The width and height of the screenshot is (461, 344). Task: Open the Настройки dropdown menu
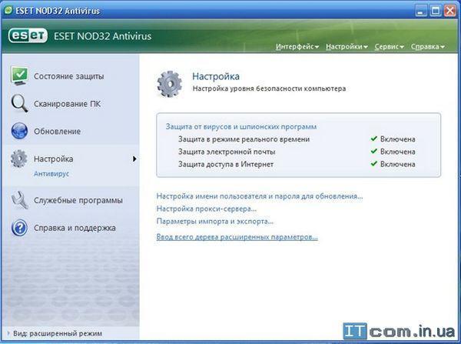[x=346, y=47]
